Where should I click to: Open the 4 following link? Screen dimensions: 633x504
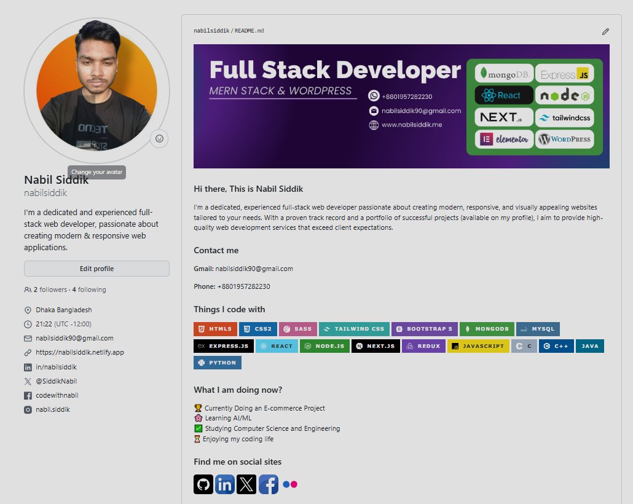(x=88, y=289)
